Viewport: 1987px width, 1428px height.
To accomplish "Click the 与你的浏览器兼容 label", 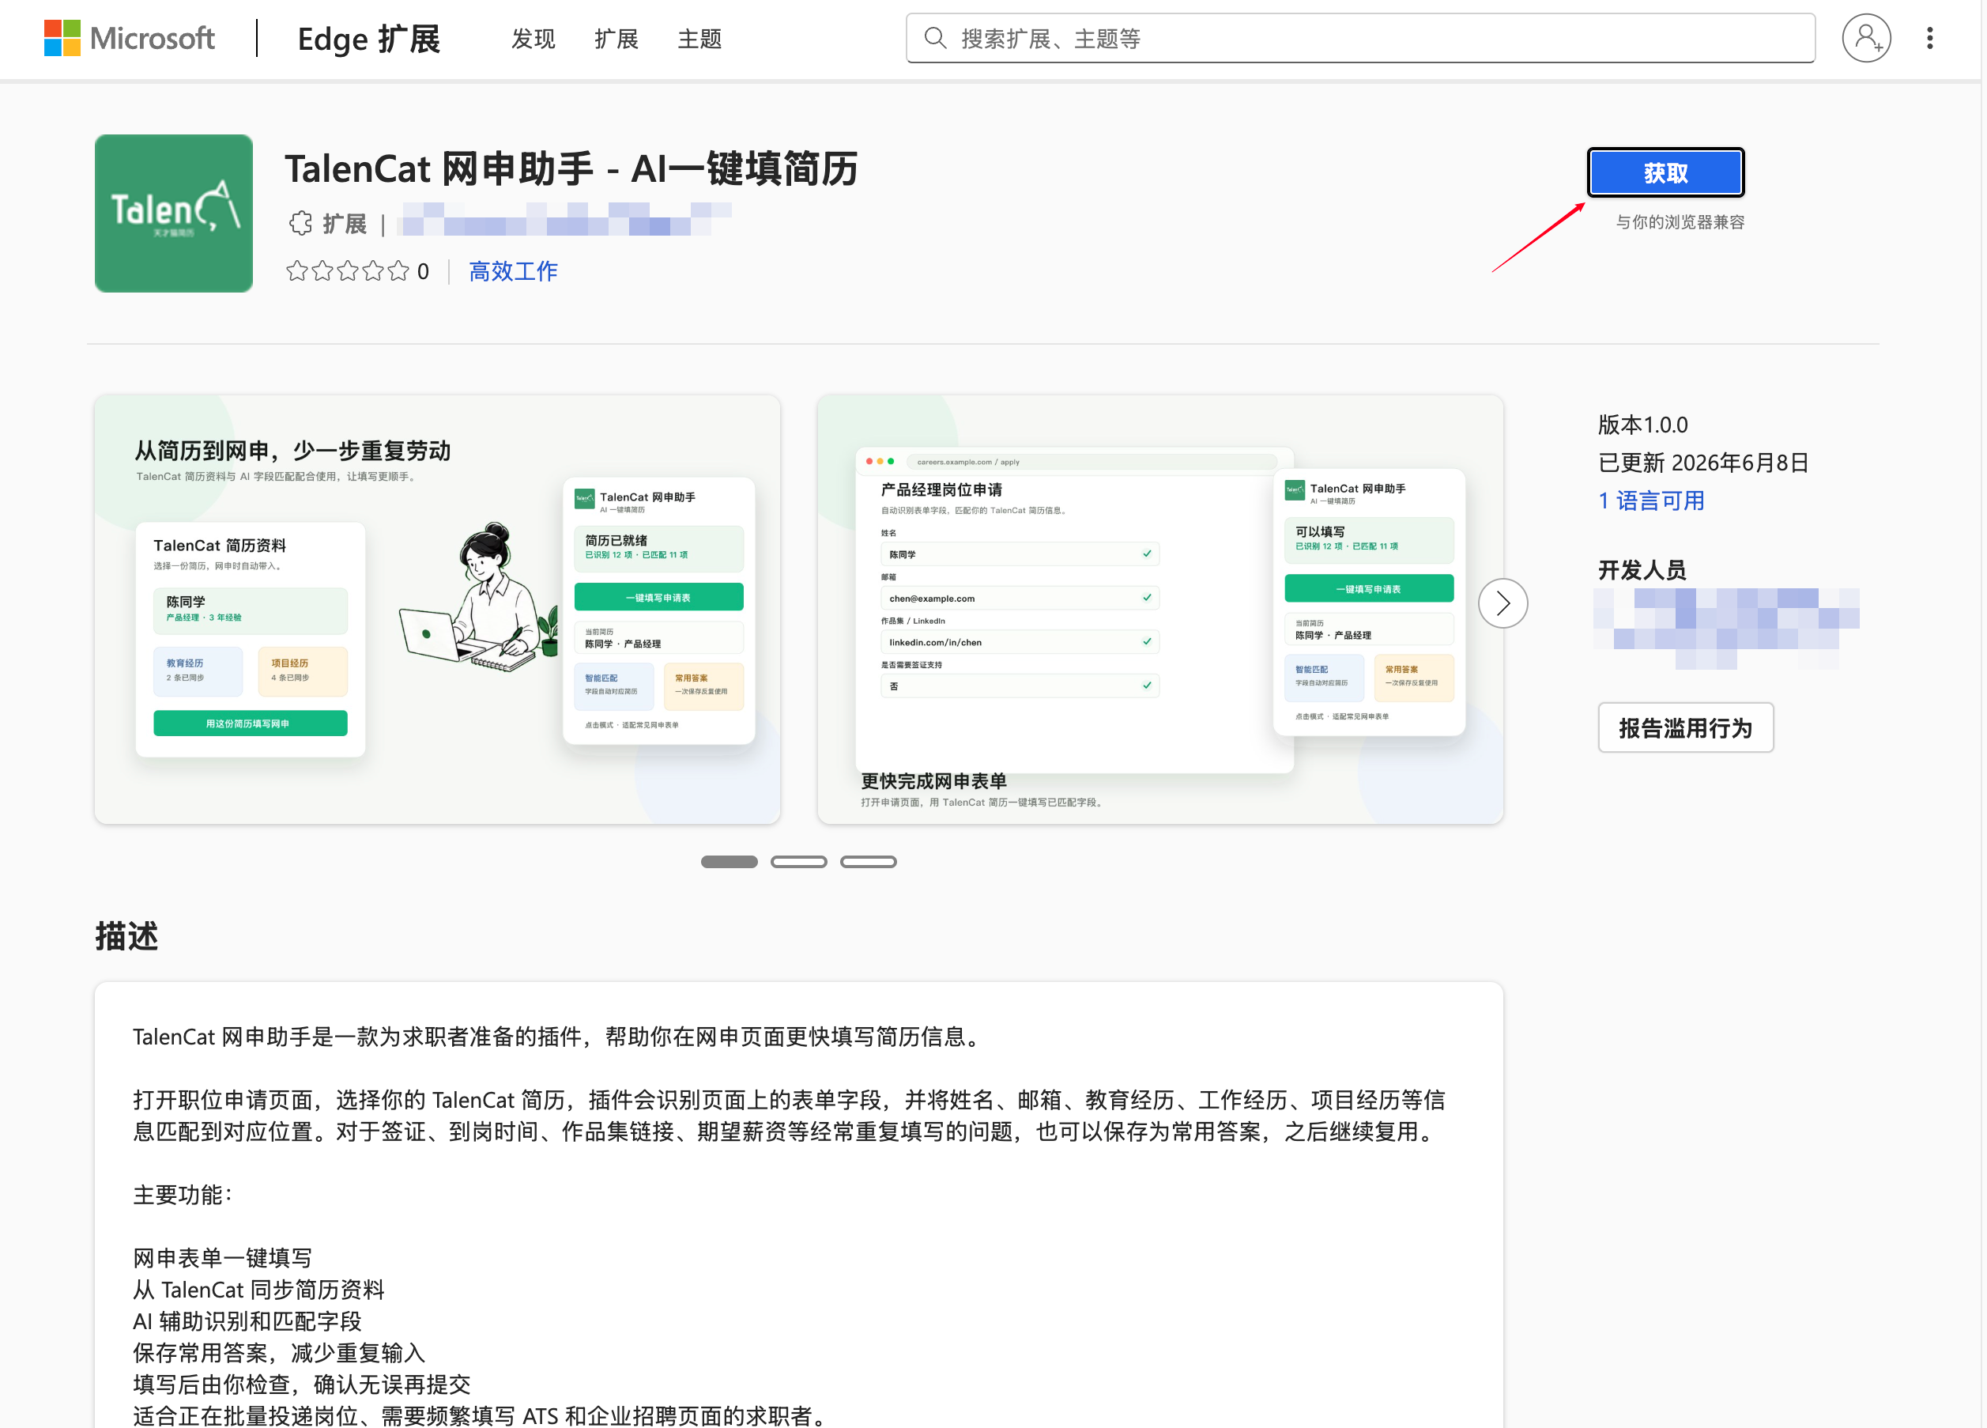I will 1680,221.
